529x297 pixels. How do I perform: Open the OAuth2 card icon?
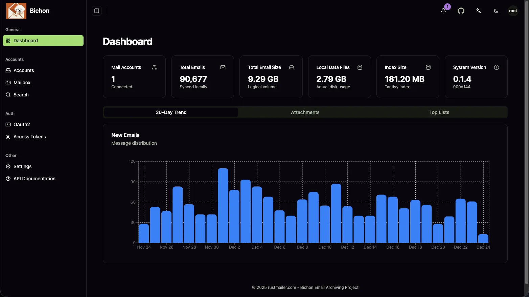[8, 124]
